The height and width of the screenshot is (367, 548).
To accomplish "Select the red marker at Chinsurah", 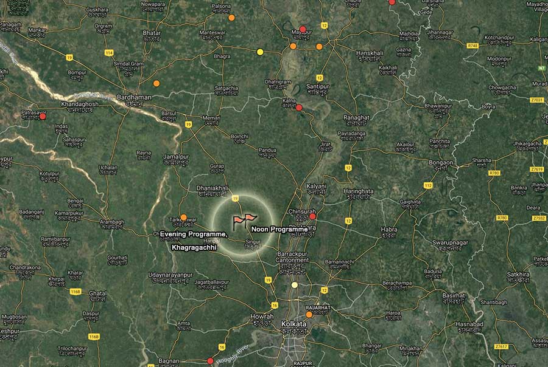I will (312, 216).
